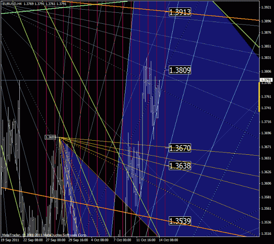This screenshot has height=244, width=274.
Task: Click the 1.3851 price scale value
Action: 266,46
